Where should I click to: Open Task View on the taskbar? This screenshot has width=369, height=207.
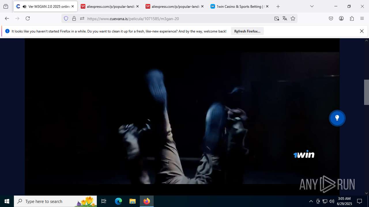click(x=104, y=201)
